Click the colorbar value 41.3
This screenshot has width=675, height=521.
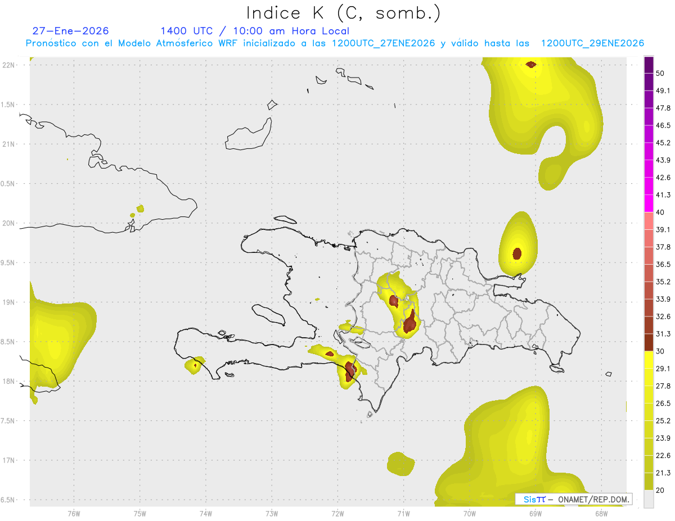click(x=663, y=195)
